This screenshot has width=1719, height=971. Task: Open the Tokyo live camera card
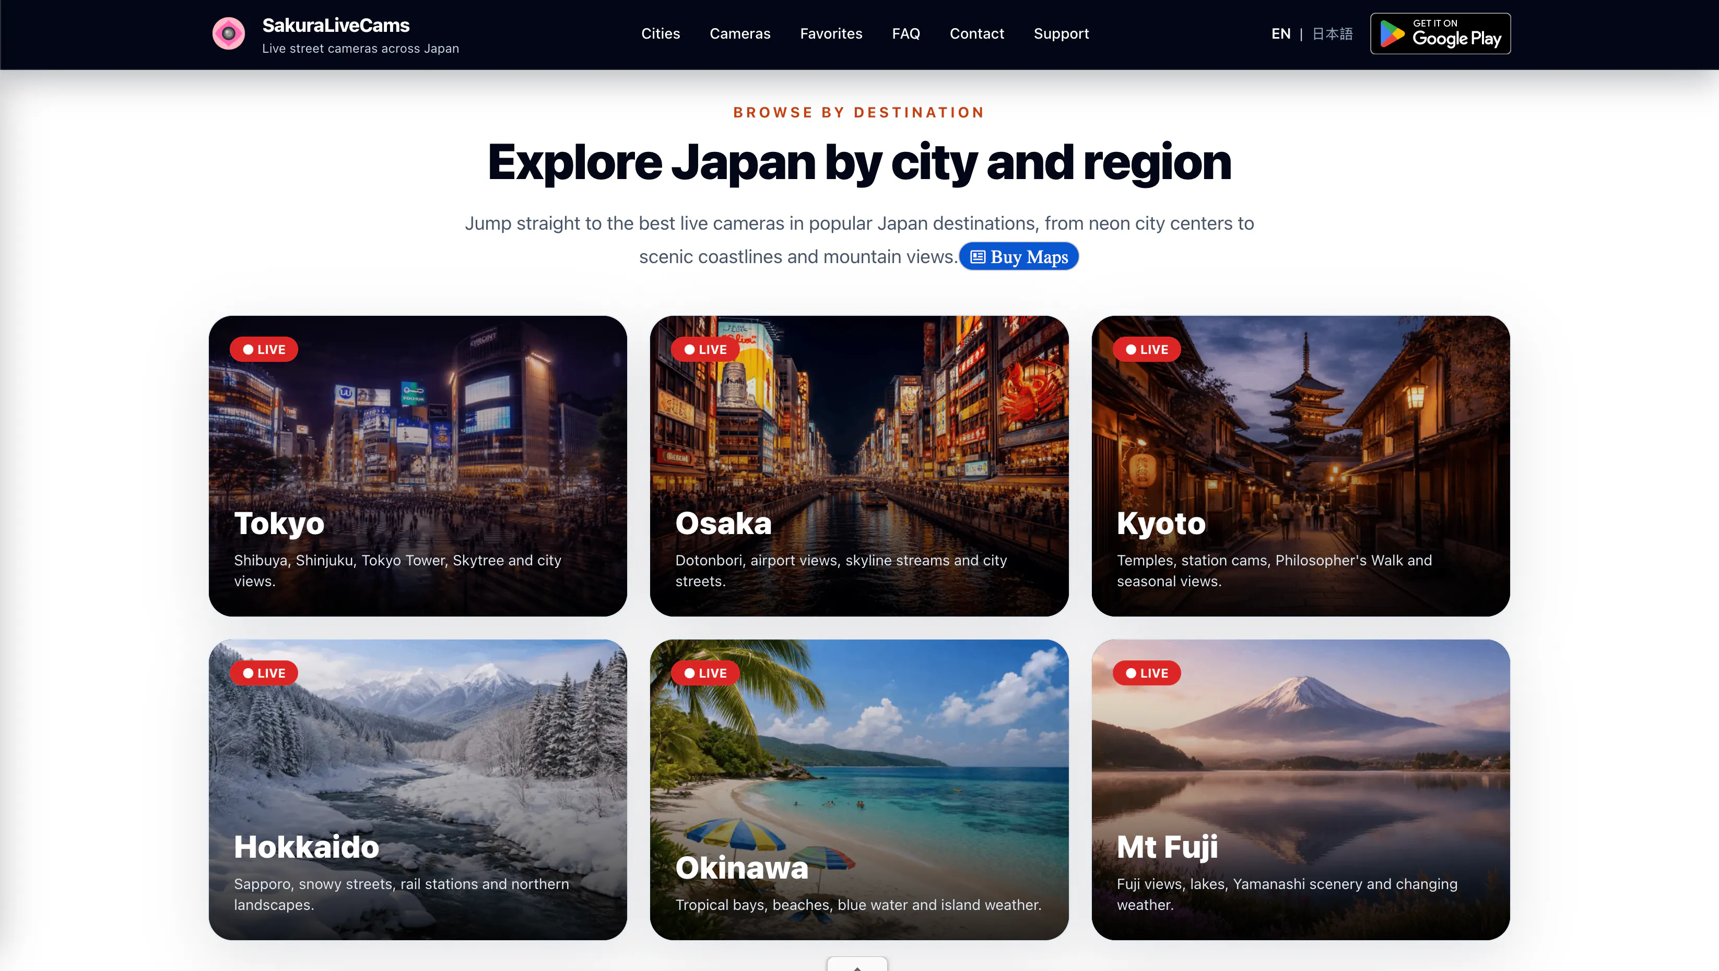coord(418,466)
